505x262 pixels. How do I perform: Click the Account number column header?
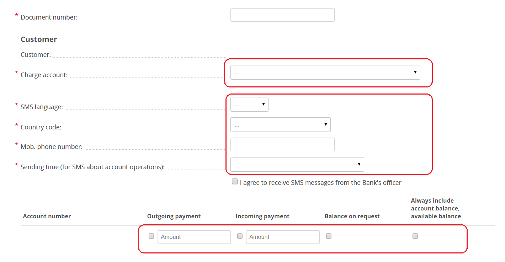(47, 216)
